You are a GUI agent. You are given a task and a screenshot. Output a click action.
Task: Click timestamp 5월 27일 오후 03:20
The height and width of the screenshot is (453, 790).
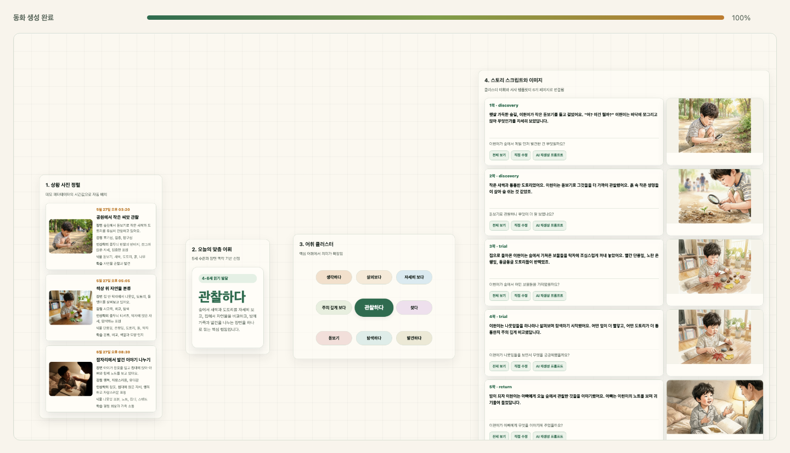113,209
